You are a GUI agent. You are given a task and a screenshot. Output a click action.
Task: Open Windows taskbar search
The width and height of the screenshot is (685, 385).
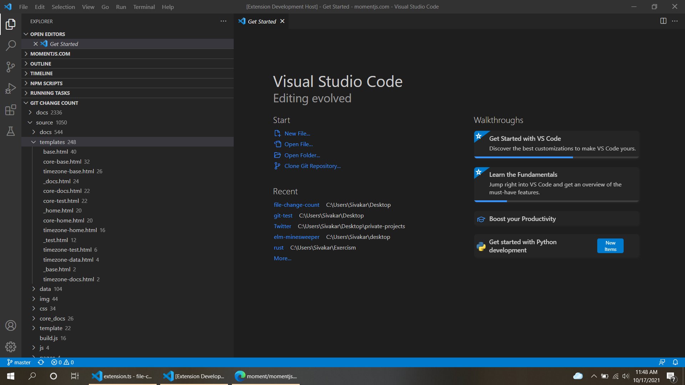[32, 376]
